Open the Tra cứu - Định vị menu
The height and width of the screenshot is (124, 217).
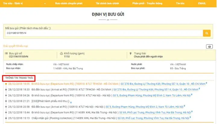[x=13, y=3]
